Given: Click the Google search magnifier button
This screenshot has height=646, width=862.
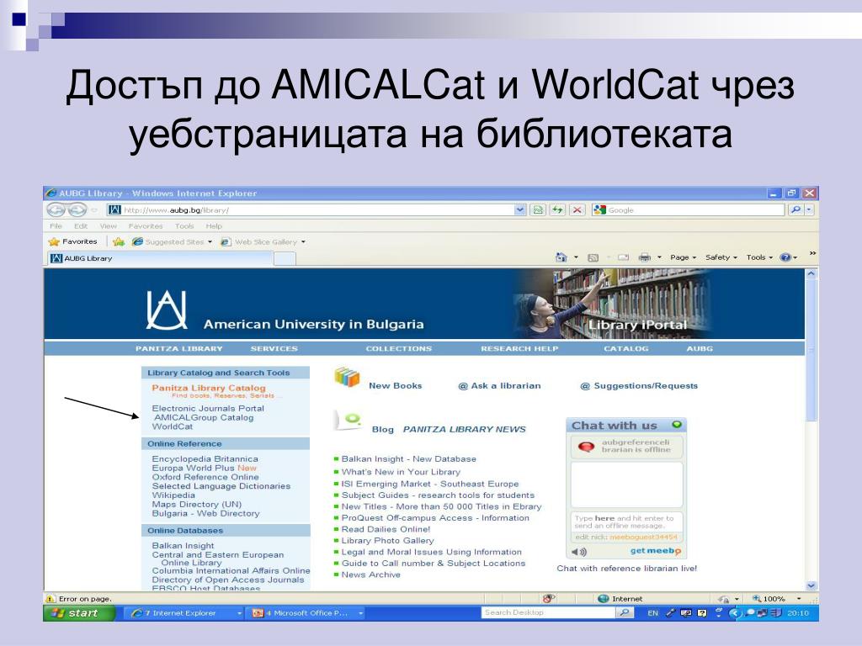Looking at the screenshot, I should pyautogui.click(x=795, y=209).
